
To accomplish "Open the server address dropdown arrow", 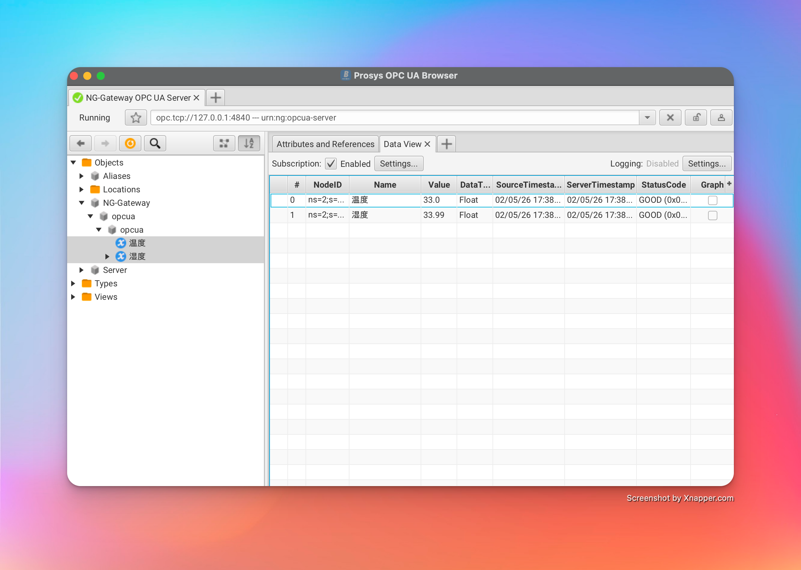I will [647, 117].
